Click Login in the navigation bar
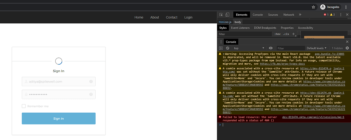Viewport: 351px width, 140px height. click(188, 18)
